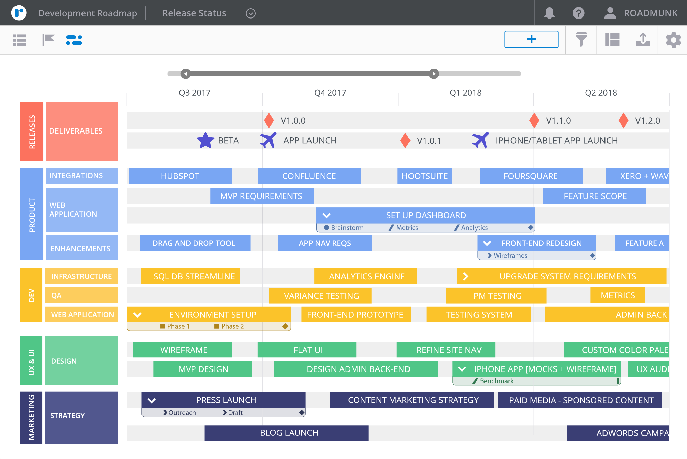Open the CONTENT MARKETING STRATEGY bar
Screen dimensions: 687x459
[412, 400]
